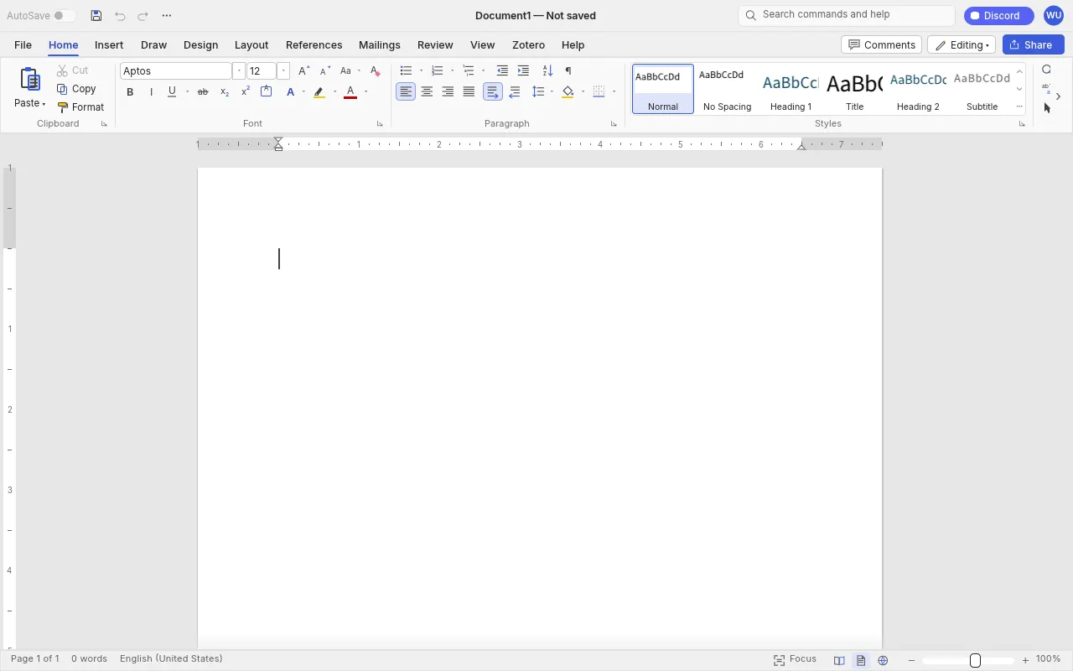The image size is (1073, 671).
Task: Increase font size with the grow font icon
Action: pos(304,71)
